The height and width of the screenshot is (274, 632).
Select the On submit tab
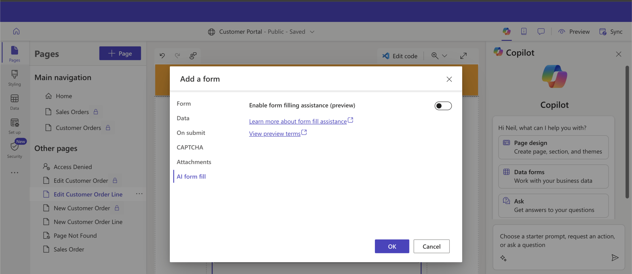pos(191,133)
